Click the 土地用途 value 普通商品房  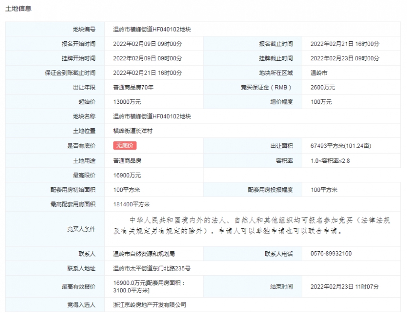127,161
